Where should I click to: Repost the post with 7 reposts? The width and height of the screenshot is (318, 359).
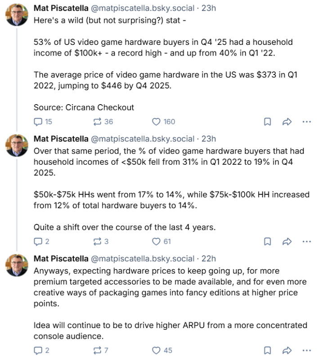[97, 350]
